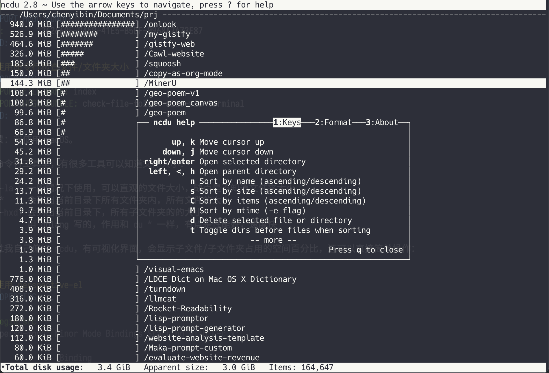Image resolution: width=549 pixels, height=373 pixels.
Task: Click the 's Sort by size' help line
Action: [x=276, y=191]
